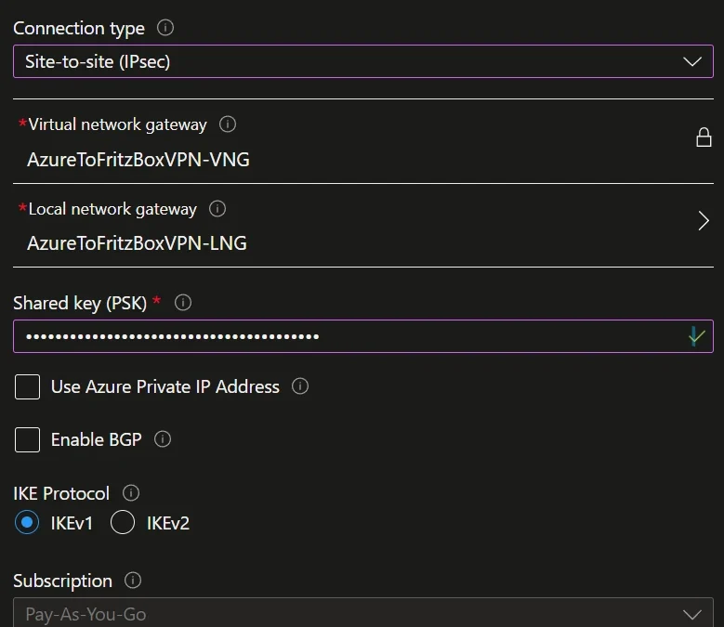Click the green validation checkmark in PSK field
The image size is (724, 627).
pyautogui.click(x=696, y=336)
